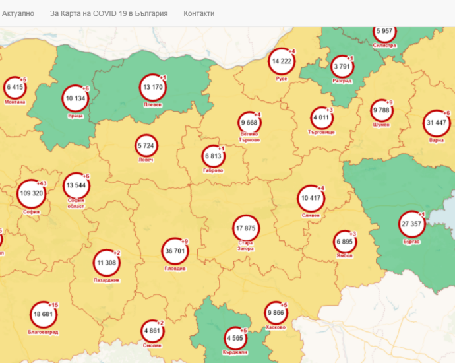Select the Кърджали circle with 4 565
Image resolution: width=455 pixels, height=363 pixels.
[235, 339]
